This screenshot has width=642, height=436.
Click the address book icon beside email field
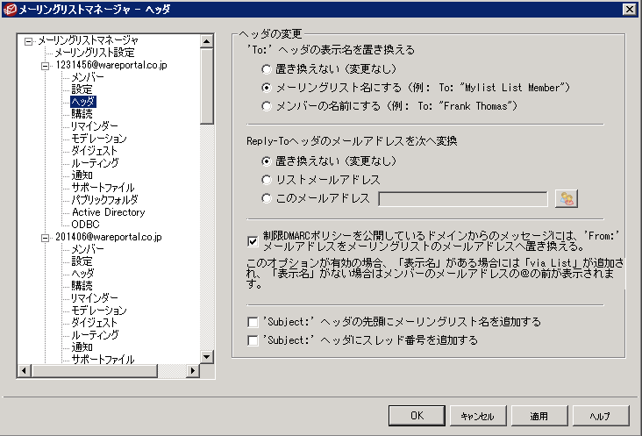coord(567,199)
